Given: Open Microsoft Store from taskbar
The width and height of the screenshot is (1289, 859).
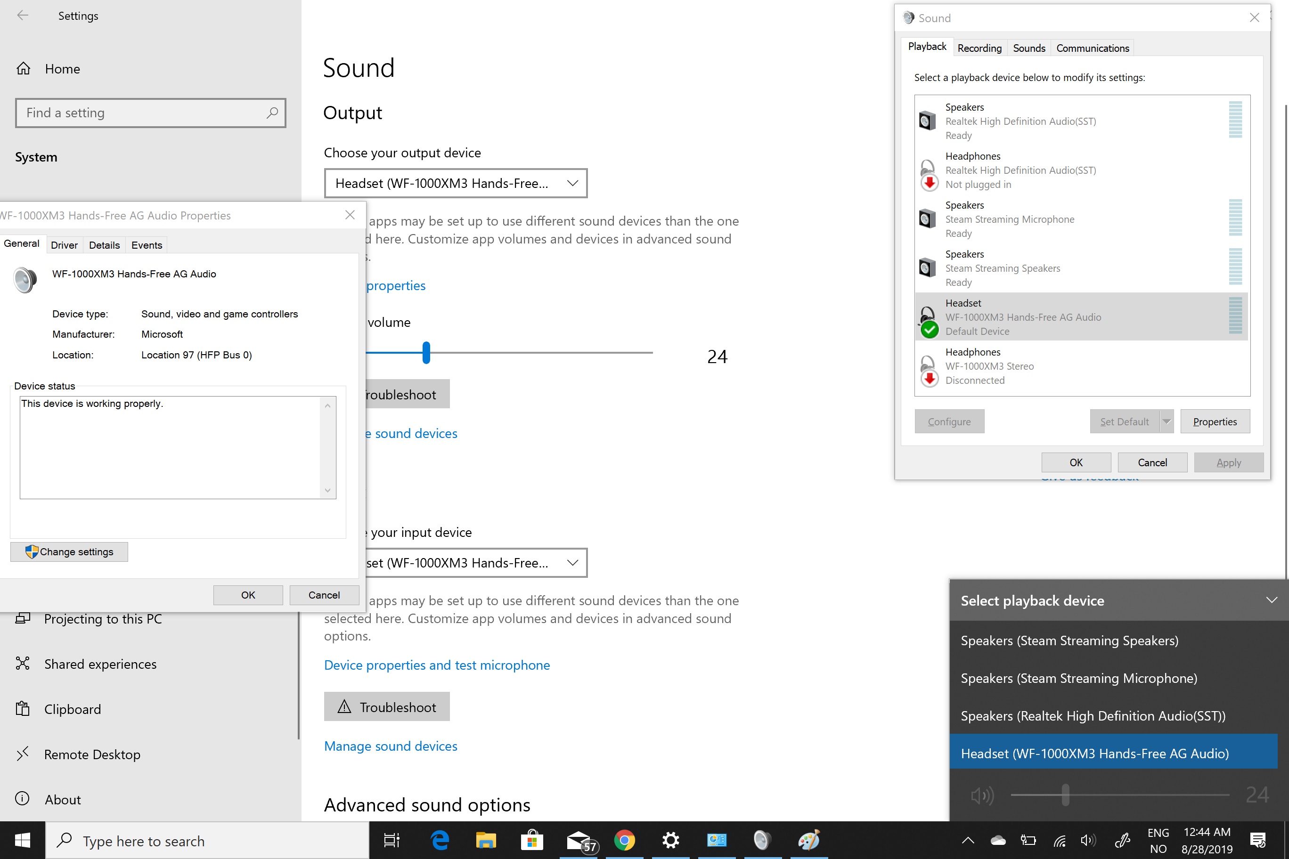Looking at the screenshot, I should 531,840.
